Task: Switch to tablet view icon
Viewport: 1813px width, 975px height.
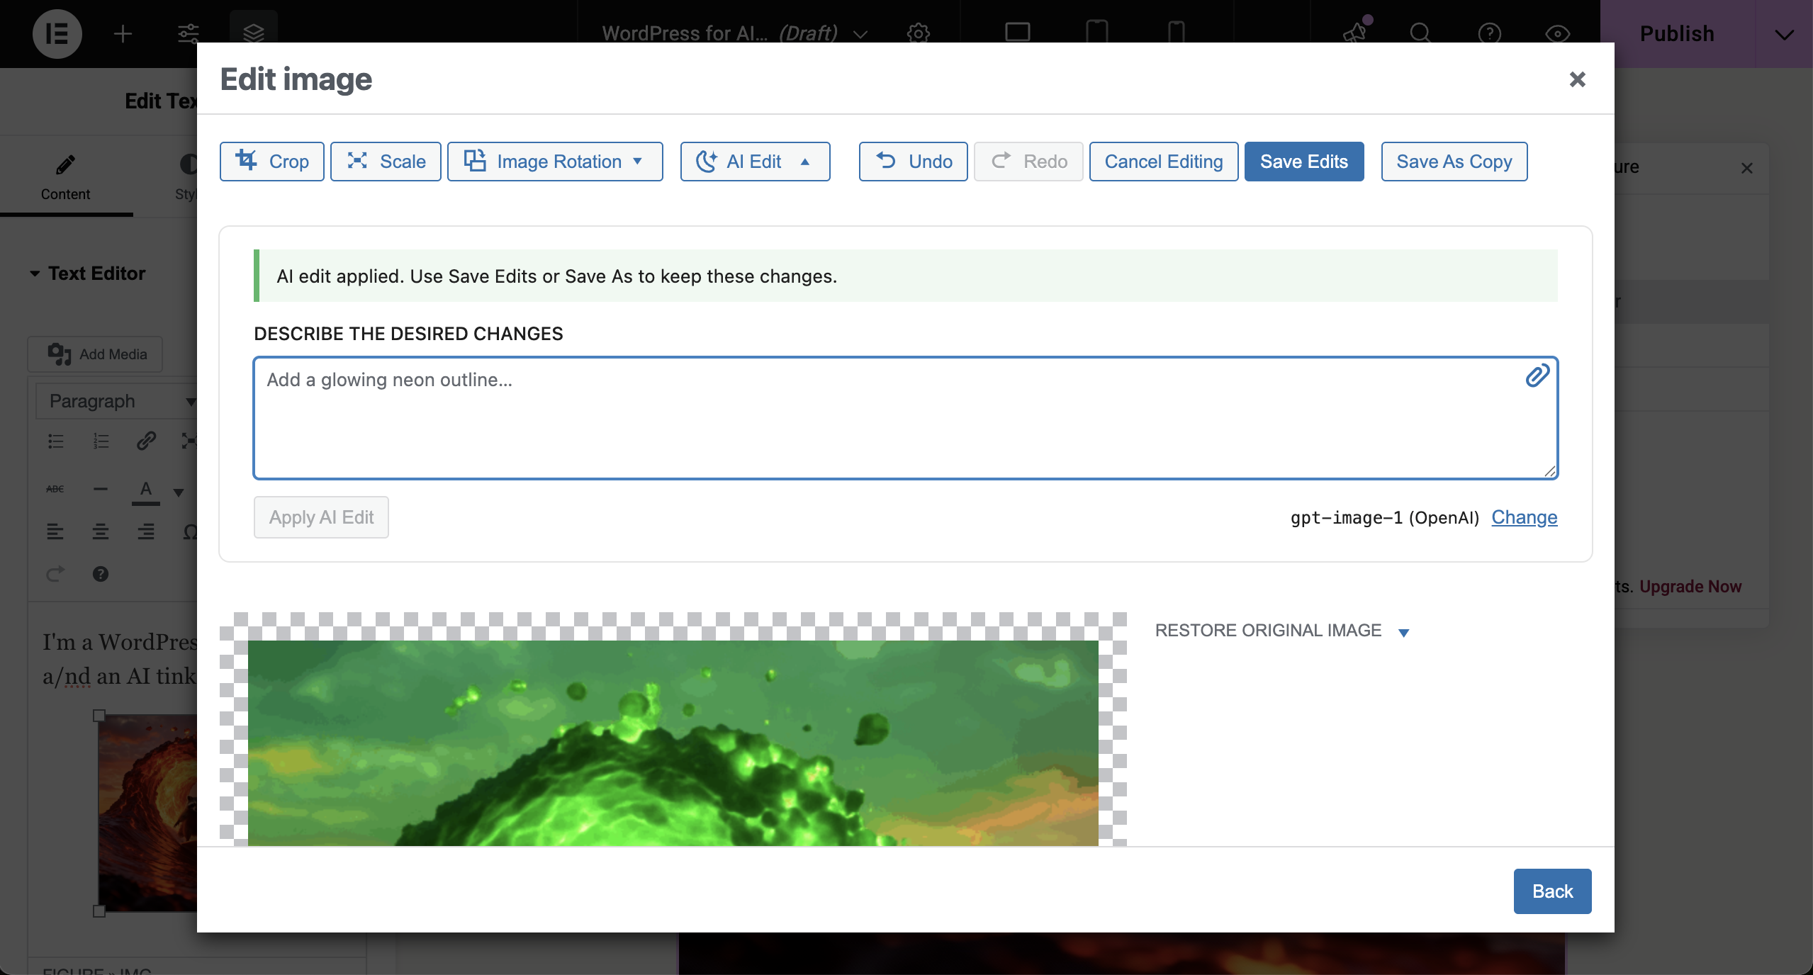Action: point(1096,33)
